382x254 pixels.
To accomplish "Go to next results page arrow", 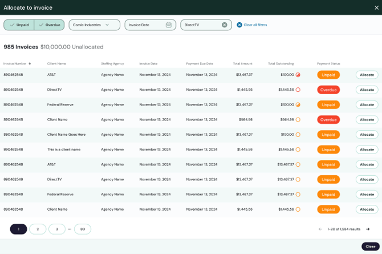I will [368, 229].
